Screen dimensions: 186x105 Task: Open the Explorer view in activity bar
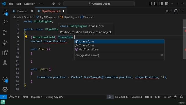tap(5, 13)
